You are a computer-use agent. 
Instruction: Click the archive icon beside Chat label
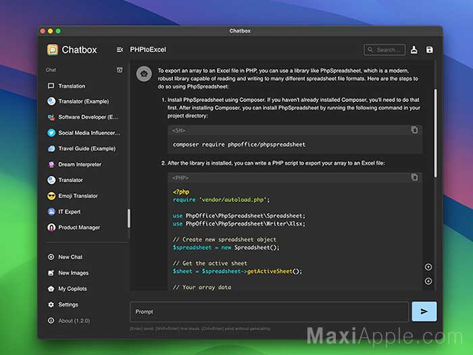[120, 70]
